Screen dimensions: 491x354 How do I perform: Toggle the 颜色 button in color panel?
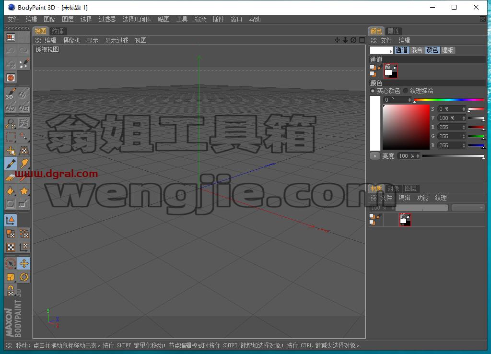pos(432,50)
